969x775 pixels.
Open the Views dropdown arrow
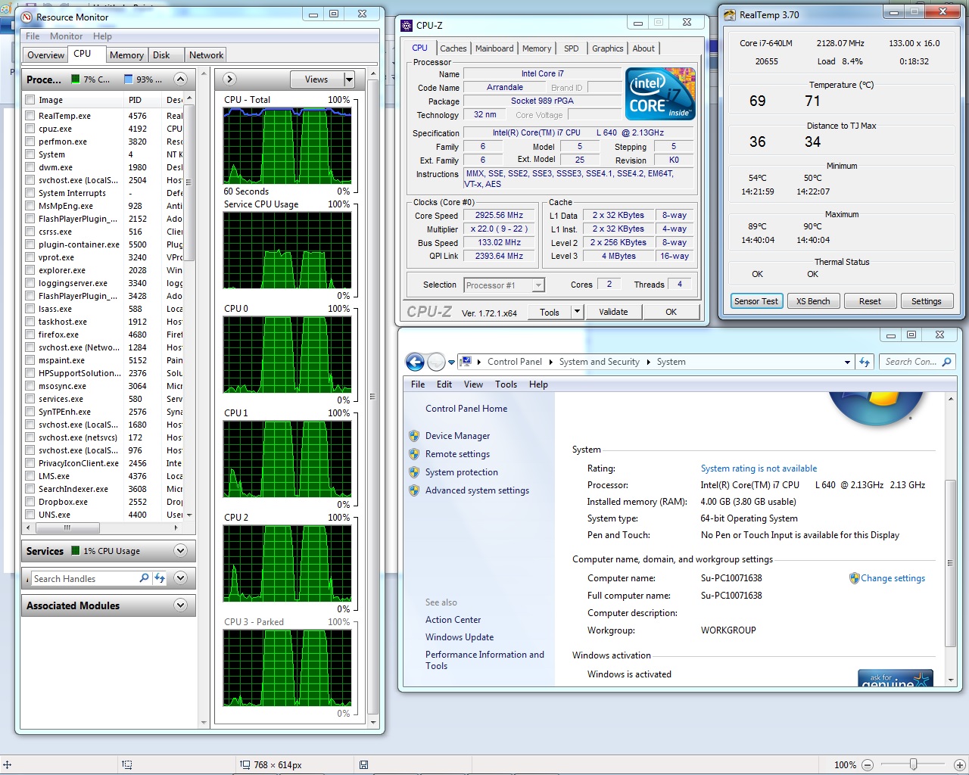349,79
